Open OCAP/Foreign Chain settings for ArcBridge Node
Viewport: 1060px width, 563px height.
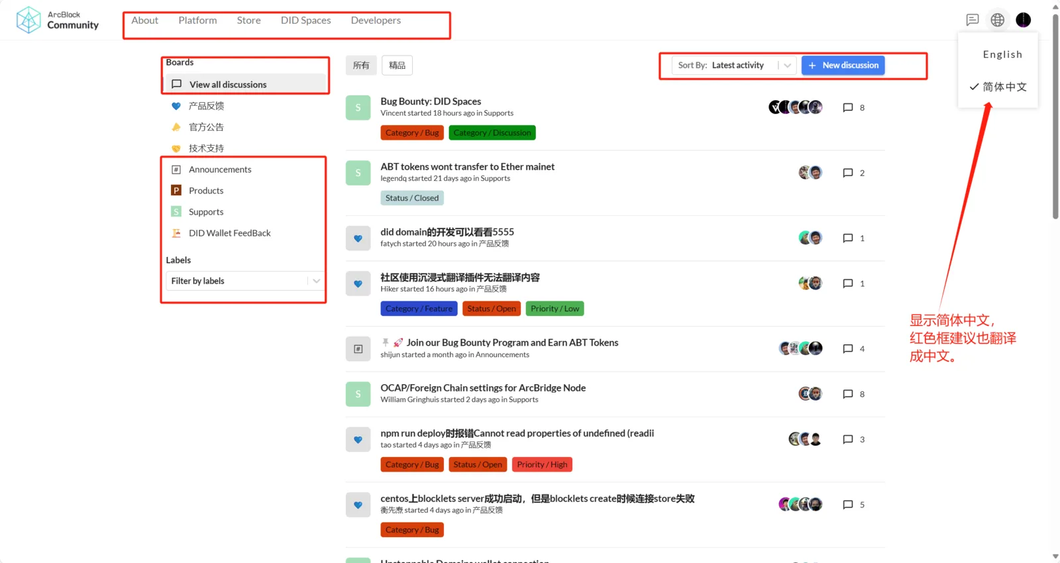point(483,388)
